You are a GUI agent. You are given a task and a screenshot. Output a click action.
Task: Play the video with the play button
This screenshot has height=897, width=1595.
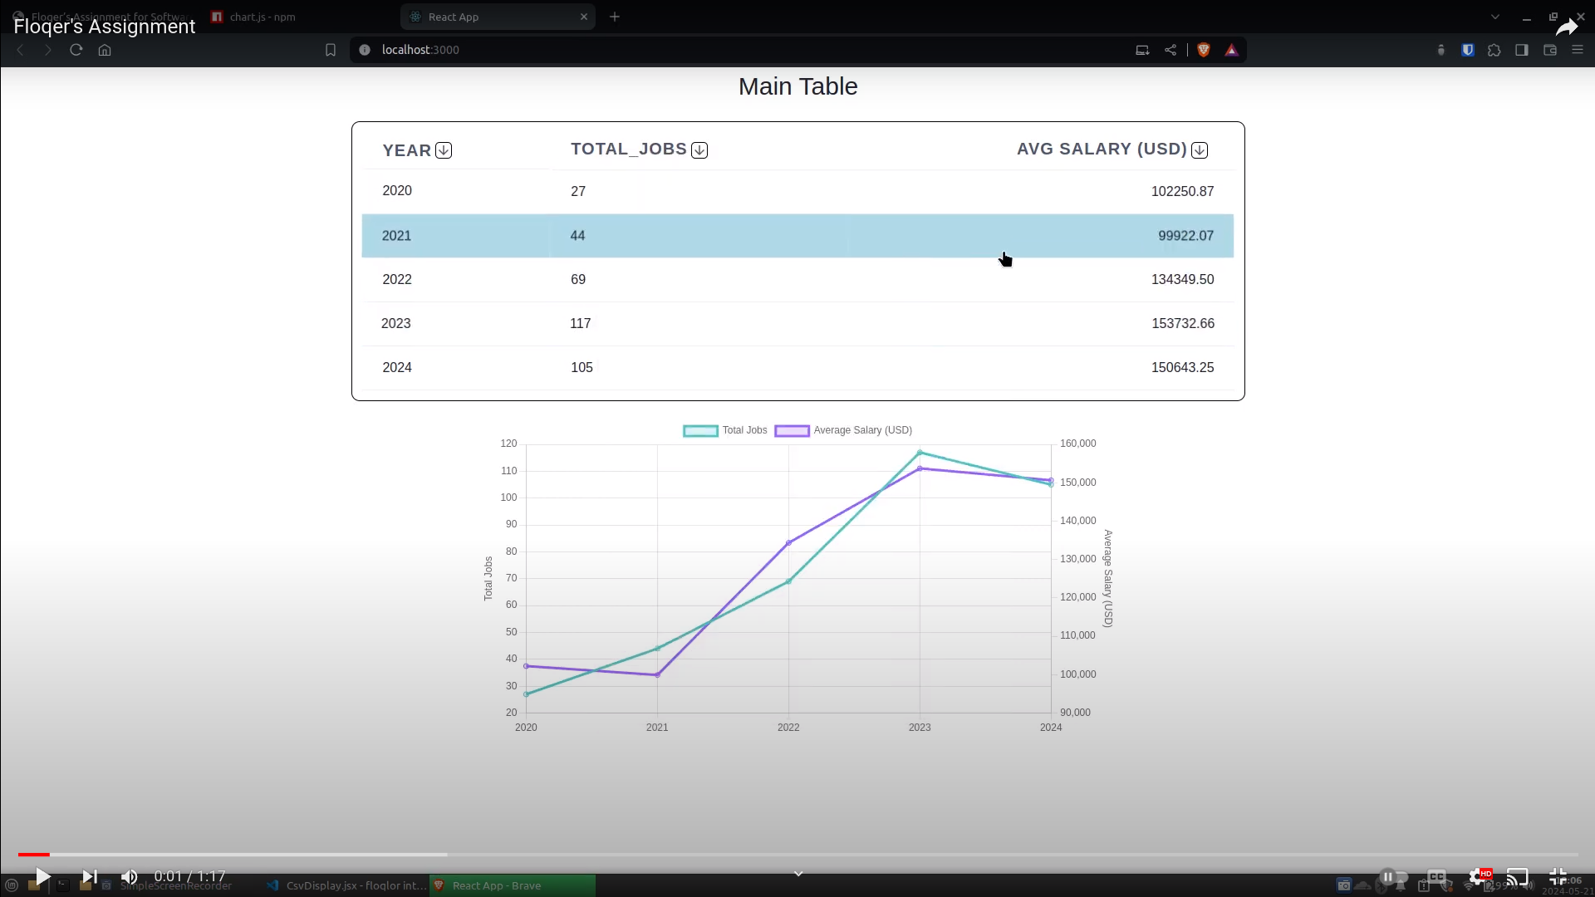42,876
